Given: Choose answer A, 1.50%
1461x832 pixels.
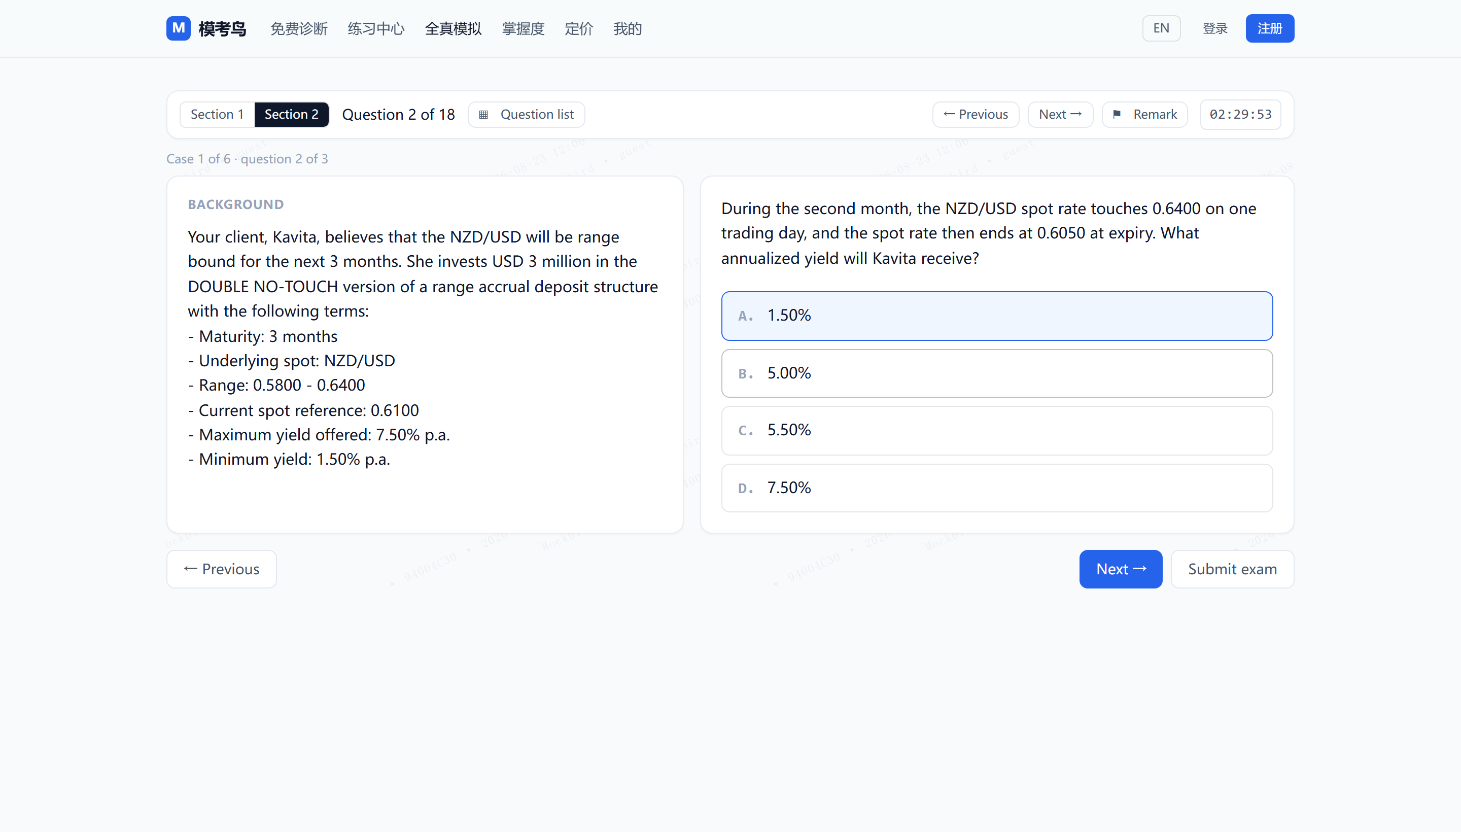Looking at the screenshot, I should pyautogui.click(x=996, y=316).
